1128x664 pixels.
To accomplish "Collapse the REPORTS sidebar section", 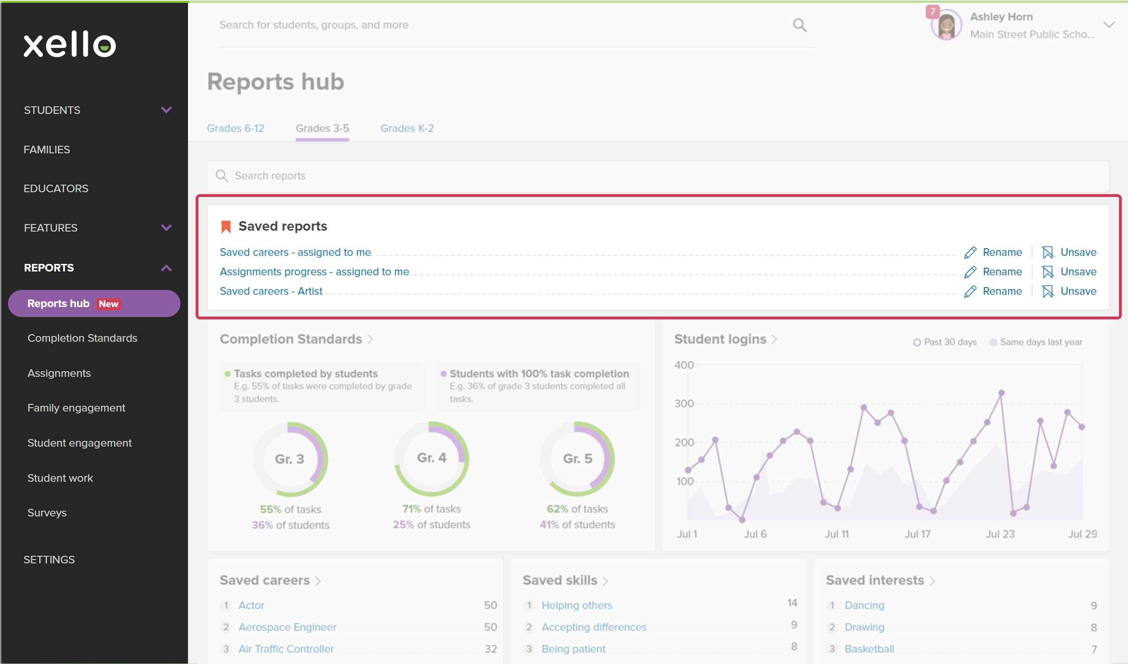I will 166,268.
